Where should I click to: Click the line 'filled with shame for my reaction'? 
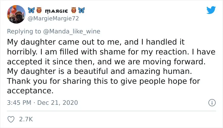coord(124,52)
